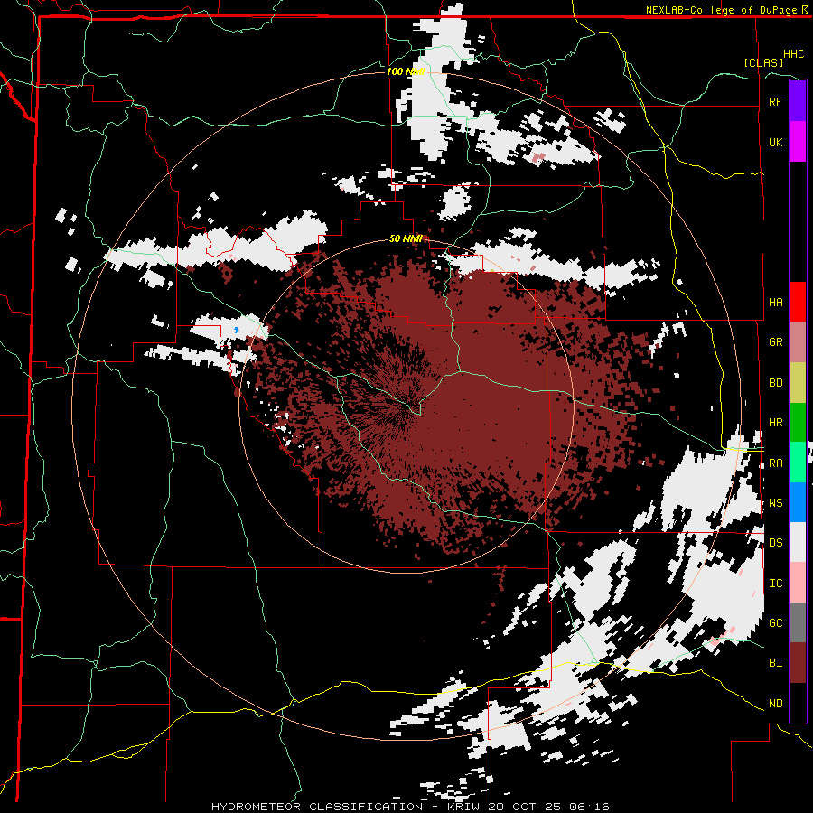Click the IC legend label
The image size is (813, 813).
click(x=775, y=584)
